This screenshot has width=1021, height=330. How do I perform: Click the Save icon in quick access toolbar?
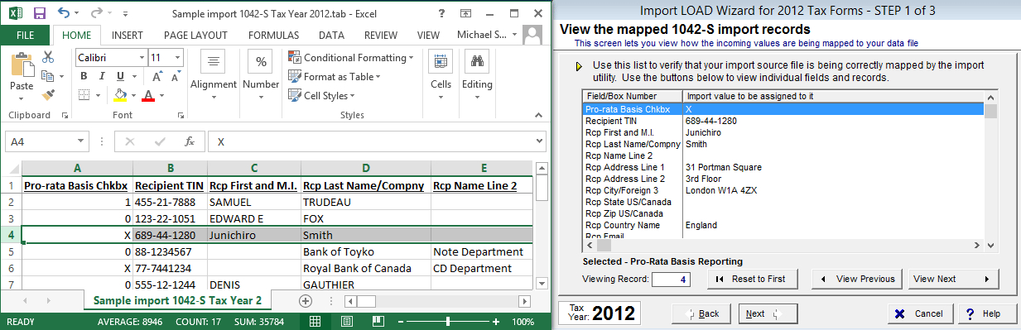[39, 13]
